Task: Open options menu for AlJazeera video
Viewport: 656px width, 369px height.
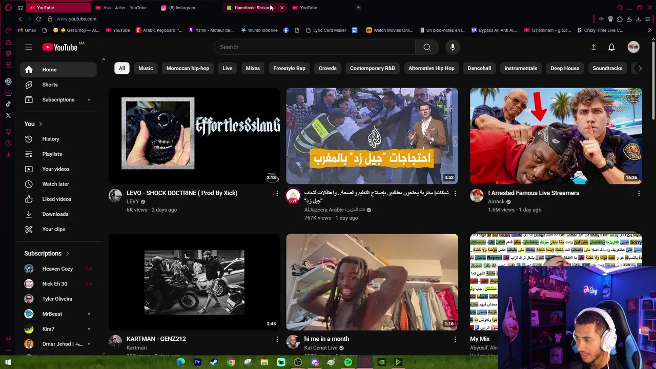Action: pyautogui.click(x=455, y=193)
